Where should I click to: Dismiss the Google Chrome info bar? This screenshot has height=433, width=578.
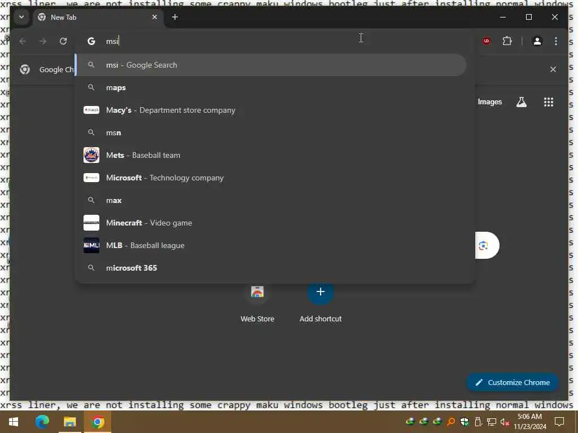pyautogui.click(x=553, y=69)
